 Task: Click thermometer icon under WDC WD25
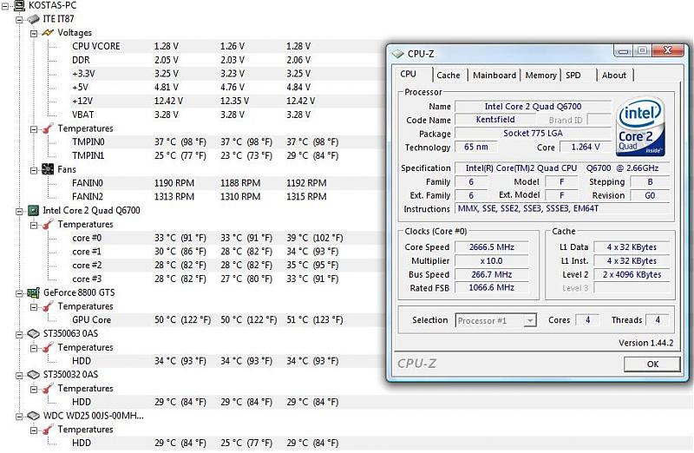(x=48, y=430)
